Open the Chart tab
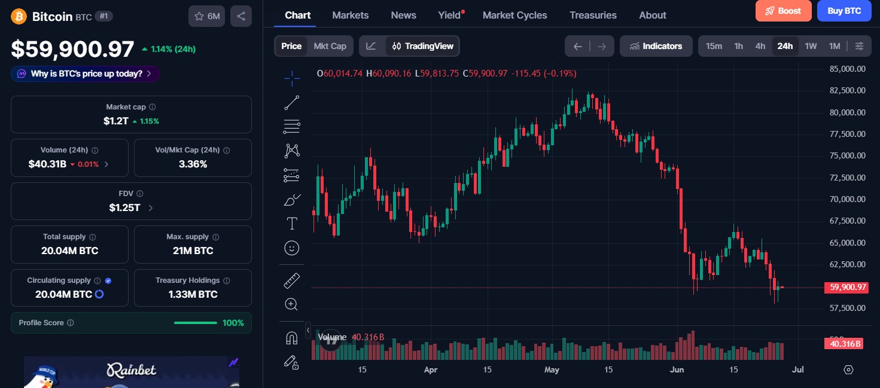 (298, 15)
